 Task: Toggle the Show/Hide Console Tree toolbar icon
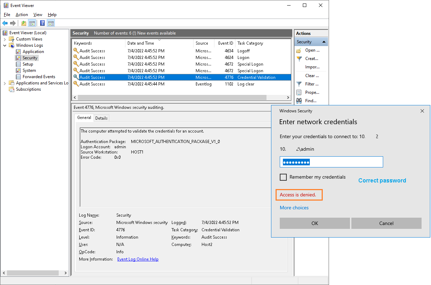(32, 23)
